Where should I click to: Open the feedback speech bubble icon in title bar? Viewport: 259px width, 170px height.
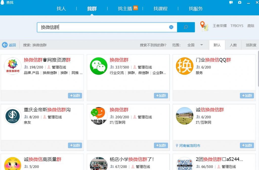pos(231,3)
